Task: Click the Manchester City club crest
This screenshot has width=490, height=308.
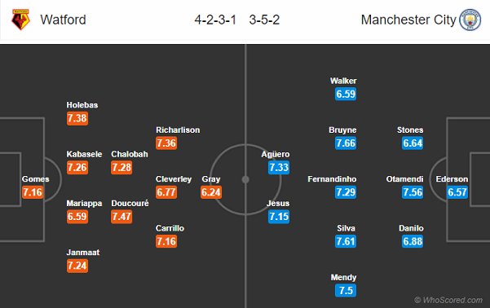Action: [x=470, y=20]
